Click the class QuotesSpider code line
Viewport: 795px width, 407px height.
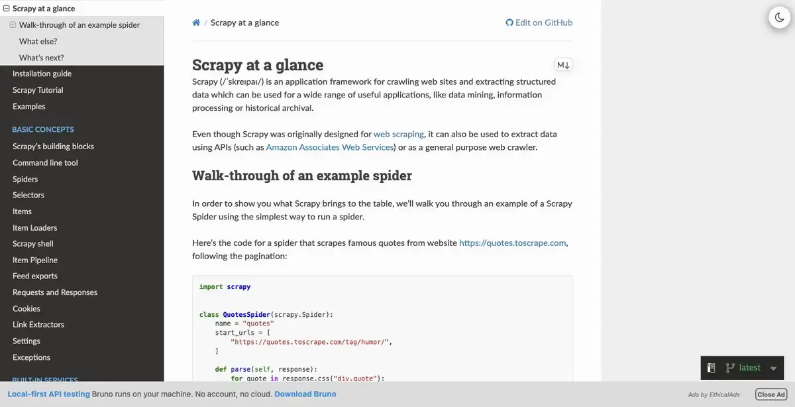(x=266, y=314)
